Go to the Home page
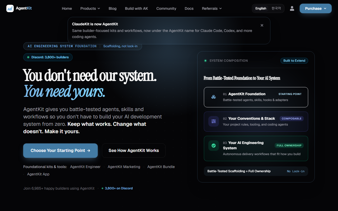Screen dimensions: 338x211 coord(67,8)
